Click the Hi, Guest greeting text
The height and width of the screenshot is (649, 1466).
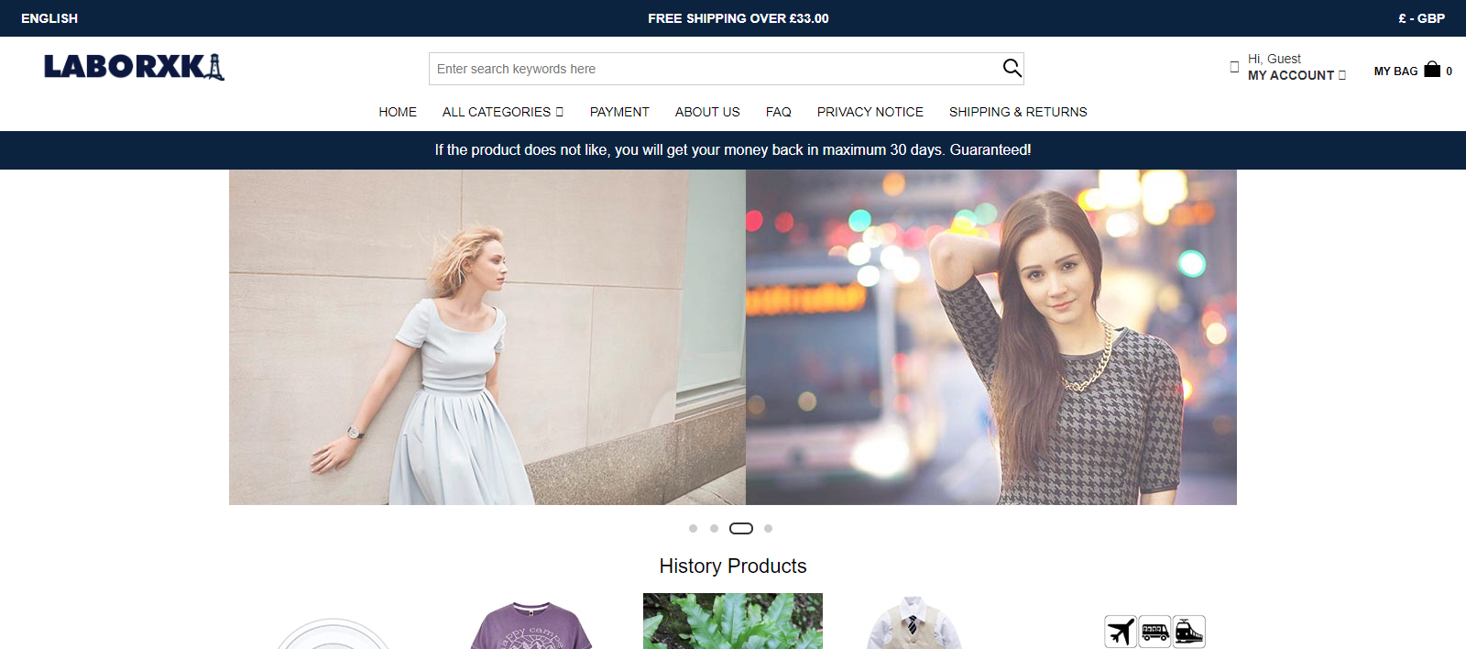1274,59
